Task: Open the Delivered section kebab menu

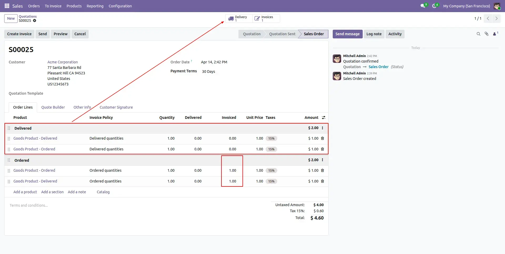Action: pyautogui.click(x=322, y=128)
